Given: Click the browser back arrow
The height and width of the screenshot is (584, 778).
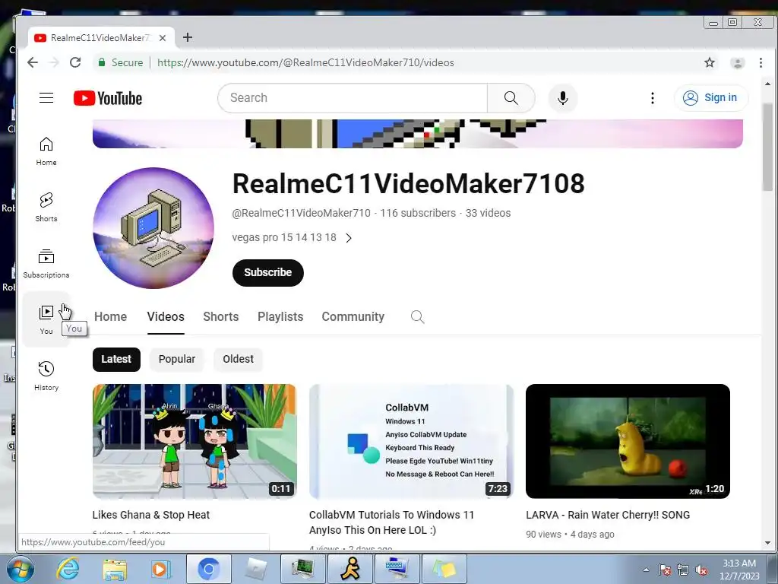Looking at the screenshot, I should click(33, 62).
